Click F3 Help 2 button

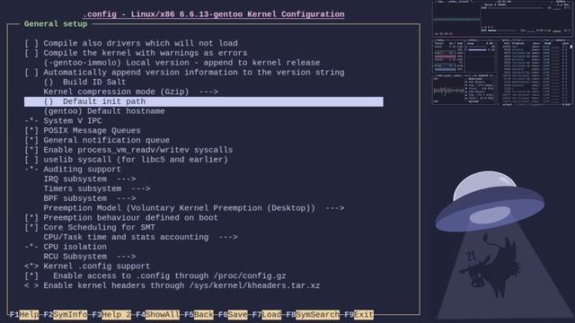[111, 315]
